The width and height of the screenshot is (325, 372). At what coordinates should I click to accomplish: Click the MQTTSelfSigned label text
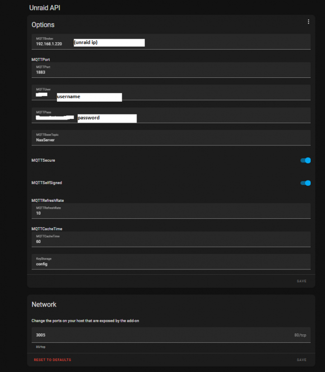(46, 183)
